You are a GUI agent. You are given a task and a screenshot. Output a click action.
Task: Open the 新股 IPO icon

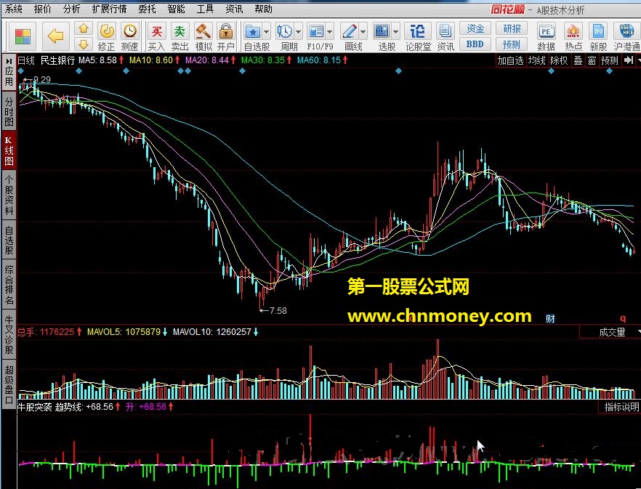click(x=599, y=31)
